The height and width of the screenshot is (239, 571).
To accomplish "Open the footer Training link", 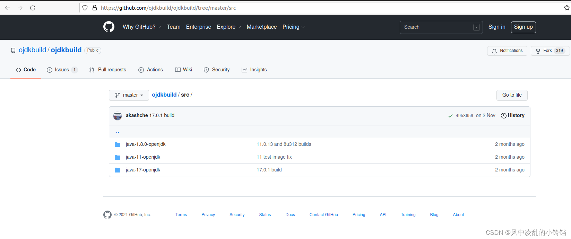I will [408, 215].
